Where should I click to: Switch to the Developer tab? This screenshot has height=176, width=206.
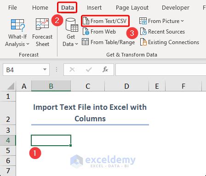(176, 7)
